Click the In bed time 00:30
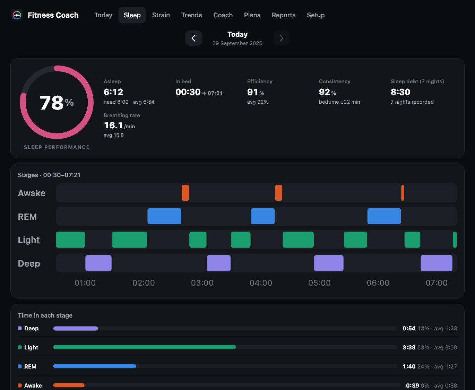This screenshot has width=475, height=390. pyautogui.click(x=188, y=92)
